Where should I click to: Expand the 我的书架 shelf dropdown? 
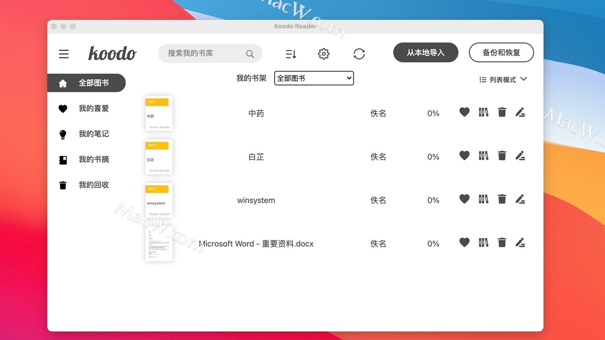tap(314, 78)
